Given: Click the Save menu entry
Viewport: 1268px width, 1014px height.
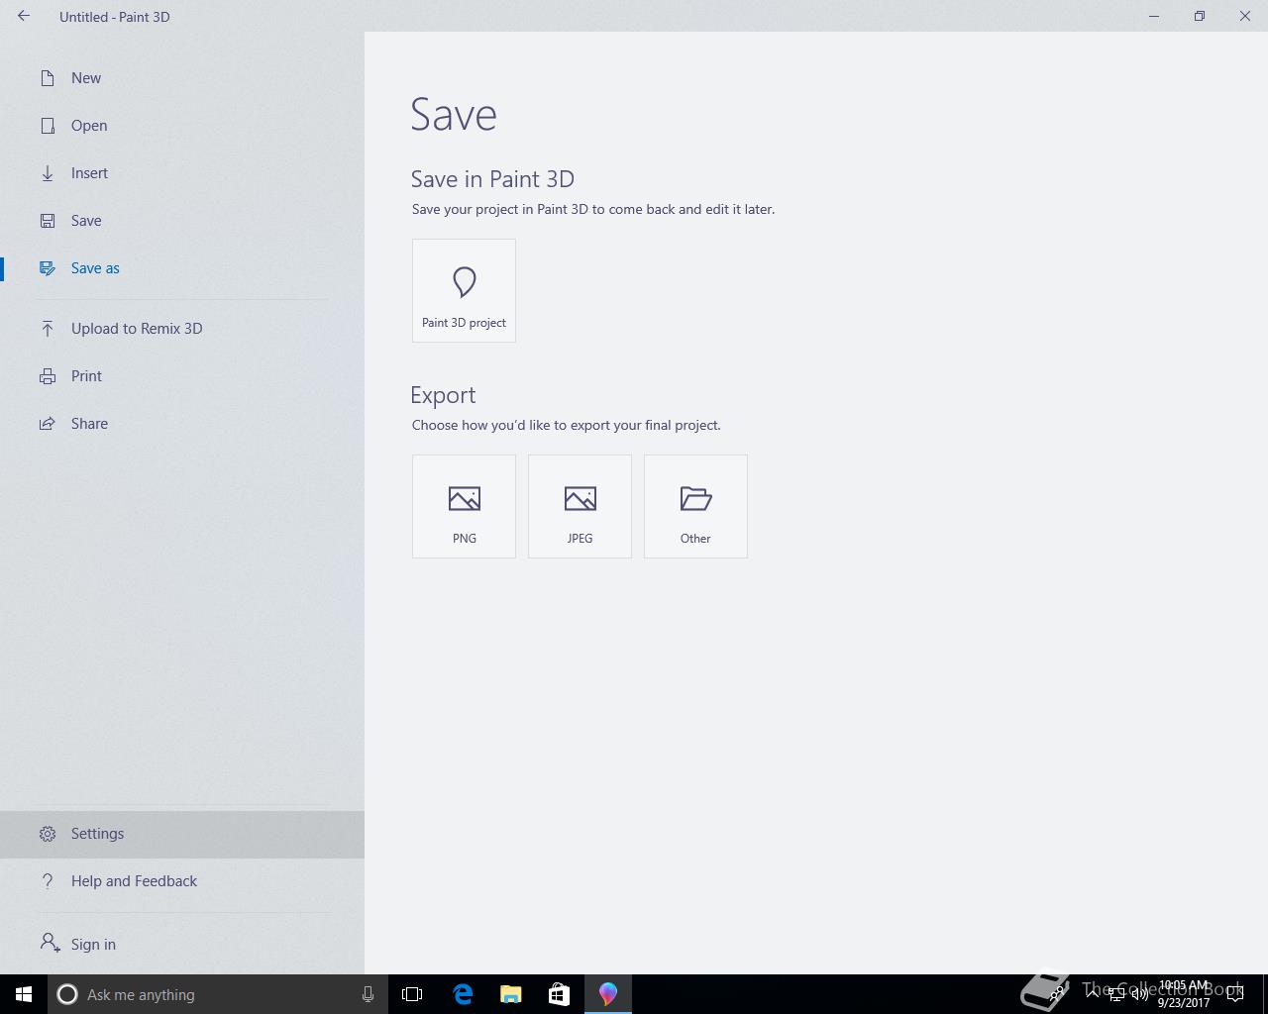Looking at the screenshot, I should [x=182, y=221].
